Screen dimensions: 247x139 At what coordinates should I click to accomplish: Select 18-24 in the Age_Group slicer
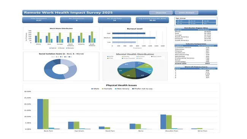coord(182,21)
